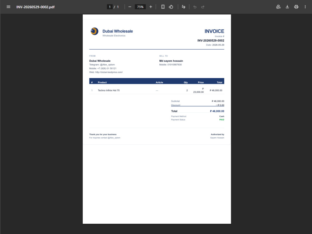The width and height of the screenshot is (312, 234).
Task: Toggle fit to page button
Action: click(163, 7)
